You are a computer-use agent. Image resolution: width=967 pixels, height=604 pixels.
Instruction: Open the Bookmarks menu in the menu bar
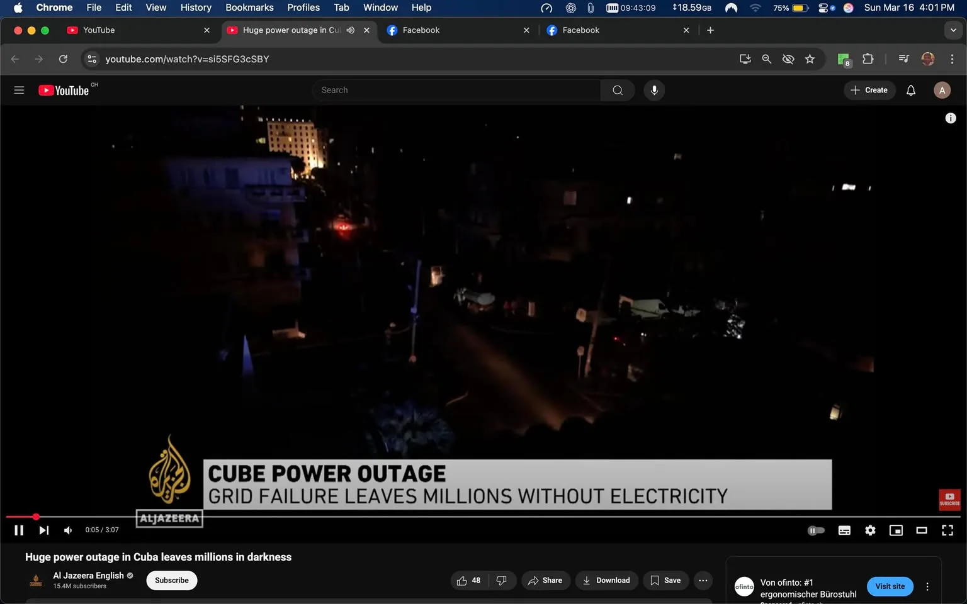click(x=249, y=8)
